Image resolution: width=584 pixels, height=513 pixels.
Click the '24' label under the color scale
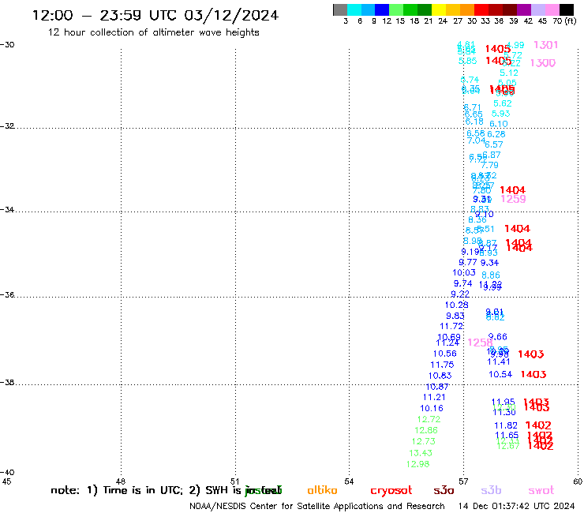tap(443, 21)
